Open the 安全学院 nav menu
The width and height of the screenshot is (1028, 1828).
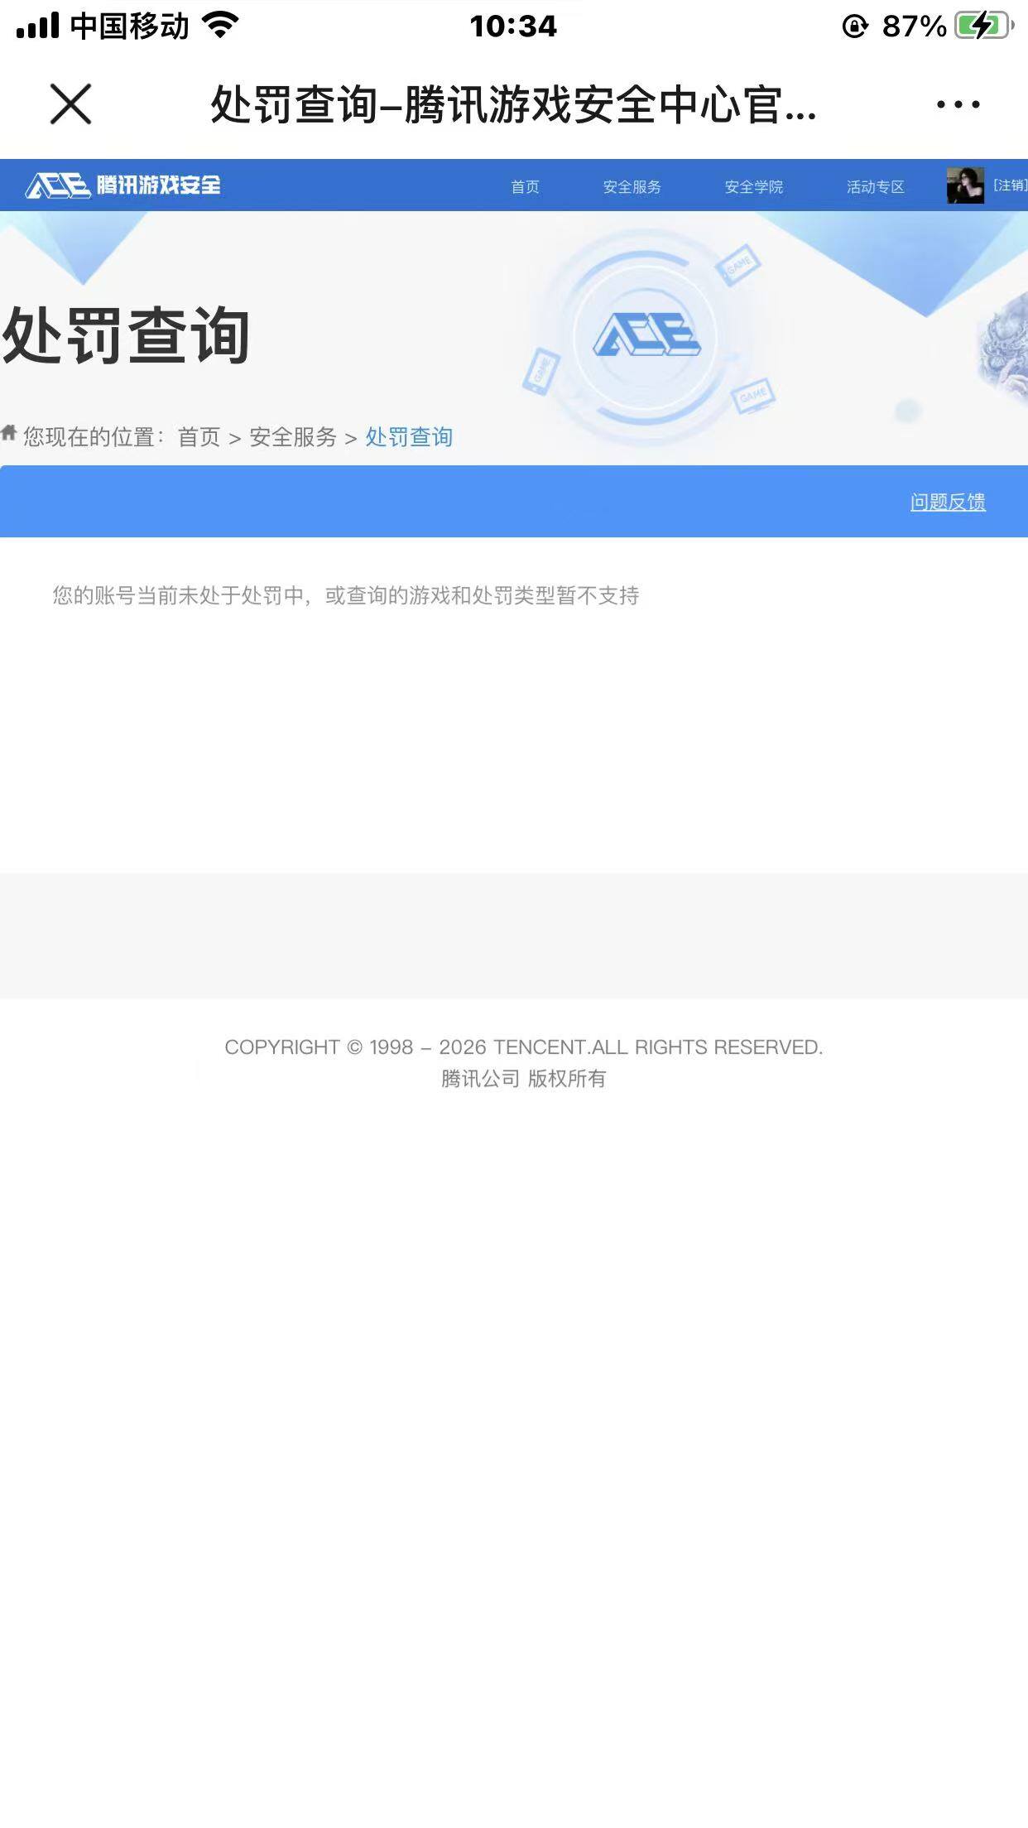click(x=754, y=187)
